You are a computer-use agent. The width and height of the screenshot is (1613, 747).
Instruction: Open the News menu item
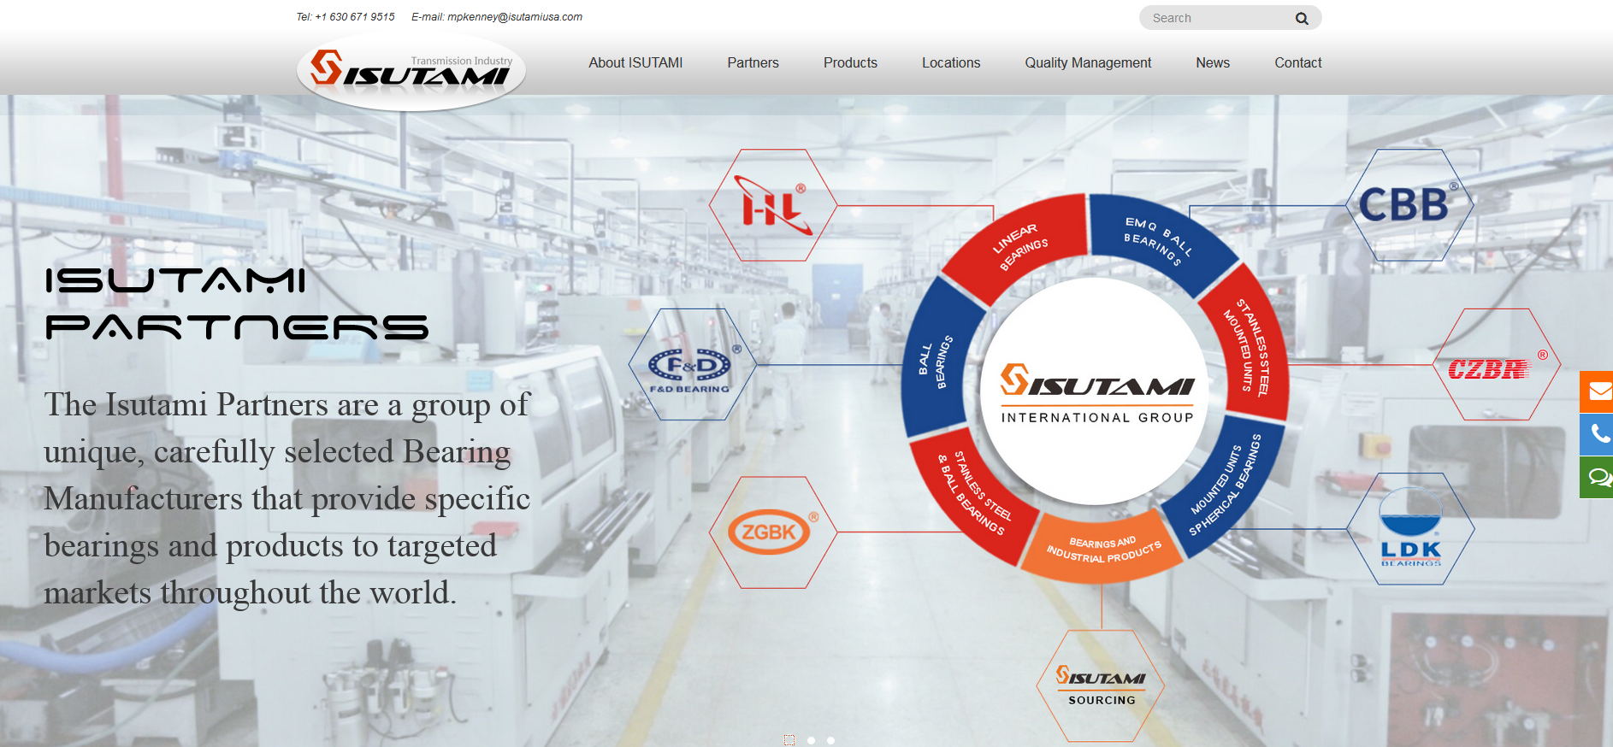coord(1213,62)
